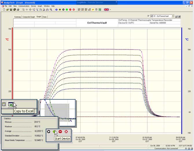
Task: Click the OctTemp recorder description text
Action: tap(145, 20)
